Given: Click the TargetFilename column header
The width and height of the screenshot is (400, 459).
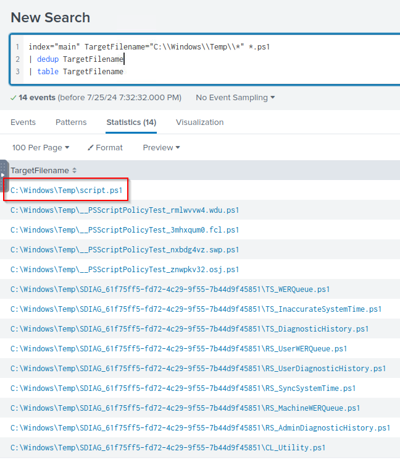Looking at the screenshot, I should click(x=40, y=170).
